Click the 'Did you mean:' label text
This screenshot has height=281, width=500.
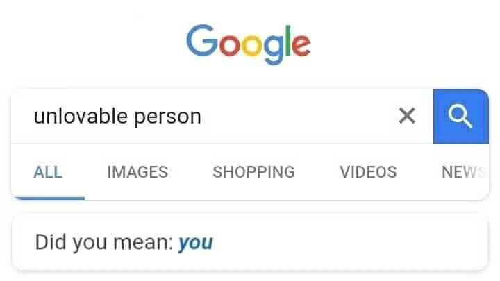pos(104,242)
